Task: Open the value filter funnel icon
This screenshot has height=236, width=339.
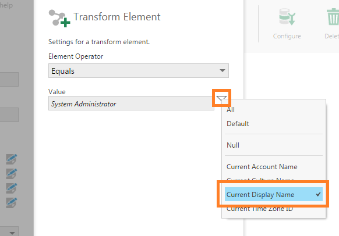Action: point(221,98)
